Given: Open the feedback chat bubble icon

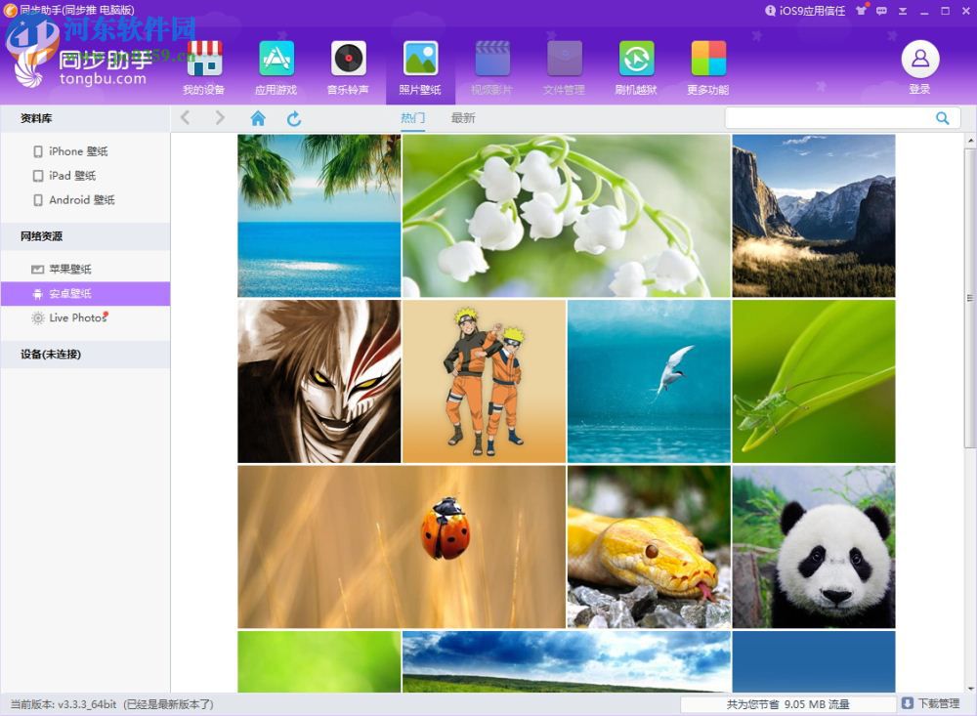Looking at the screenshot, I should click(x=882, y=11).
